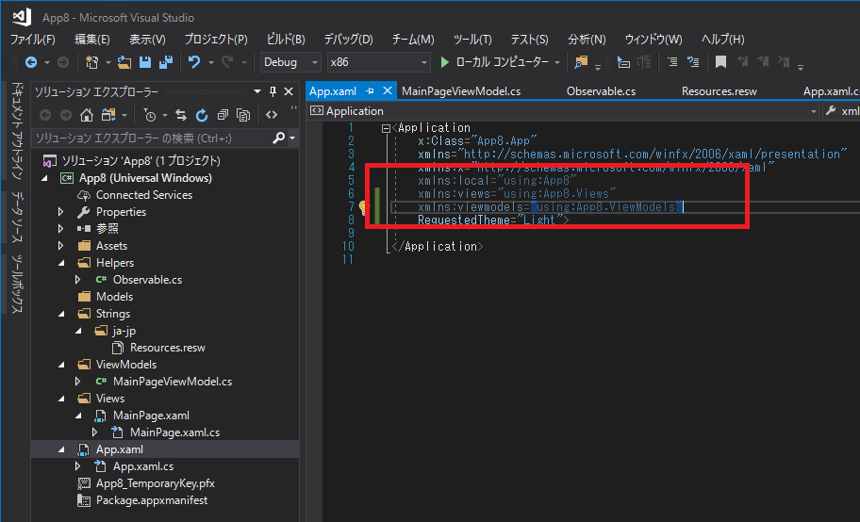This screenshot has width=860, height=522.
Task: Close the App.xaml editor tab
Action: pyautogui.click(x=388, y=90)
